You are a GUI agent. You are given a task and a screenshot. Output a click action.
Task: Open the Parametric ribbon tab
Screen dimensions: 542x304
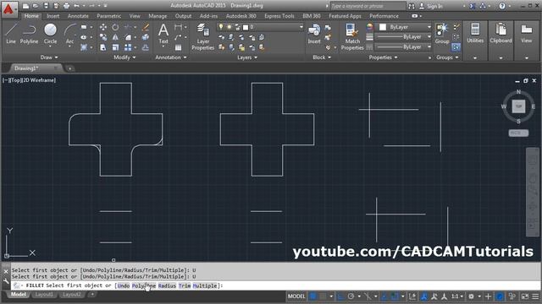click(x=109, y=16)
